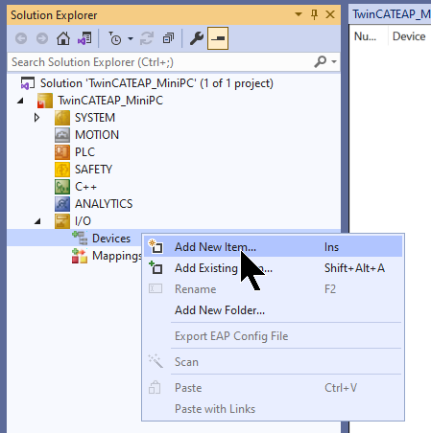Select the C++ tree item
This screenshot has width=431, height=433.
pos(85,187)
